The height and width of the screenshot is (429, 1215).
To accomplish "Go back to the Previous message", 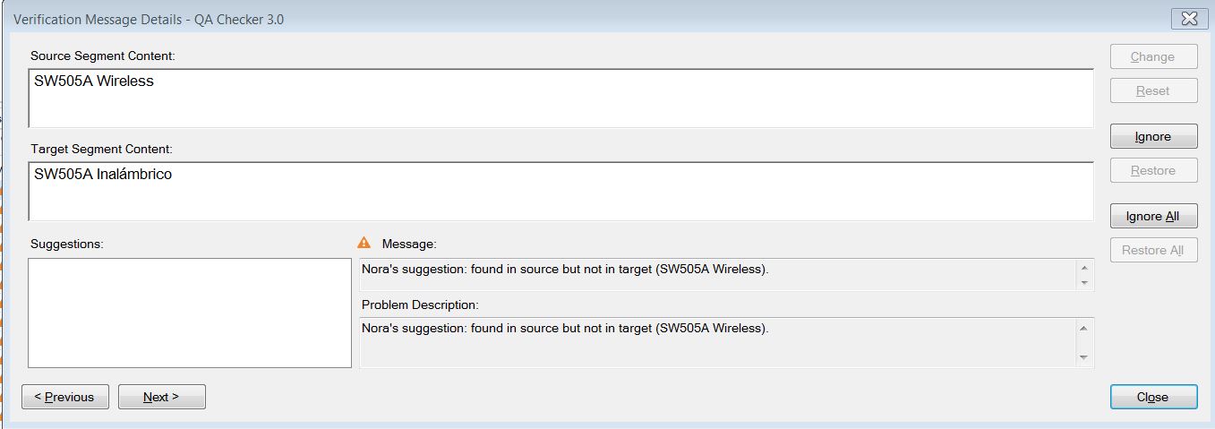I will coord(65,397).
